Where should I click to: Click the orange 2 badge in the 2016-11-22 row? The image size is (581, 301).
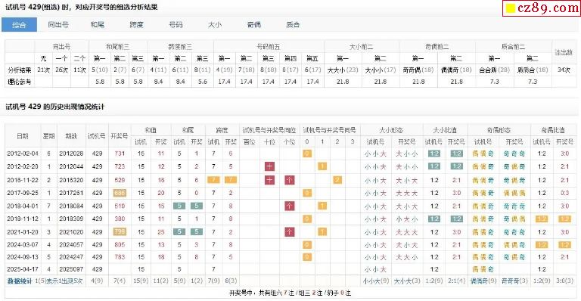(337, 180)
